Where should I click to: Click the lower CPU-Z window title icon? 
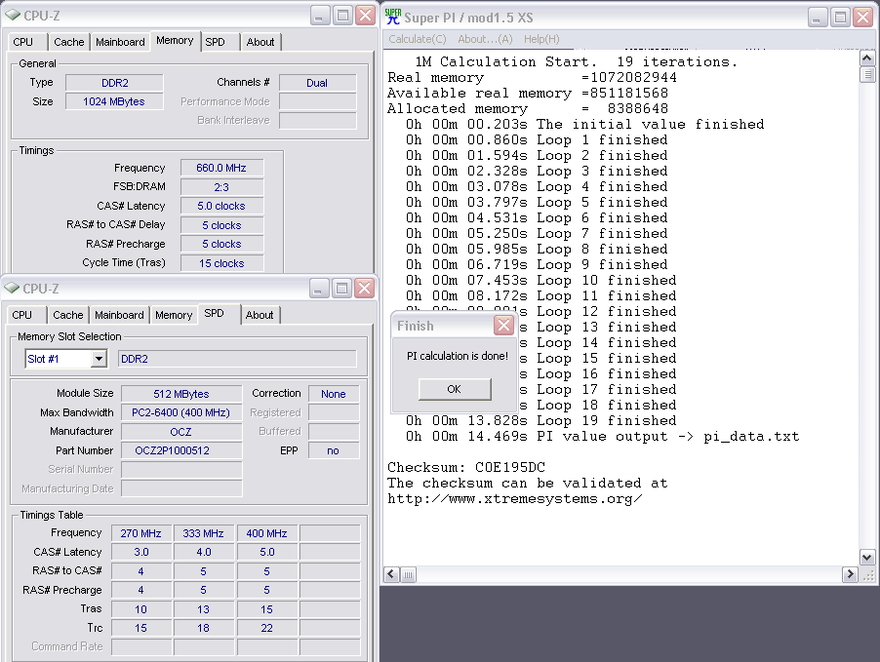click(12, 289)
